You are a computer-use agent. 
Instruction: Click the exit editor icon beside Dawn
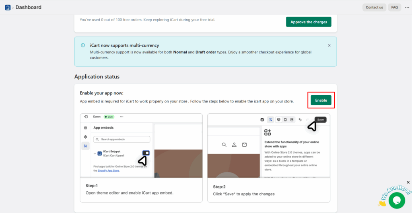[x=86, y=117]
